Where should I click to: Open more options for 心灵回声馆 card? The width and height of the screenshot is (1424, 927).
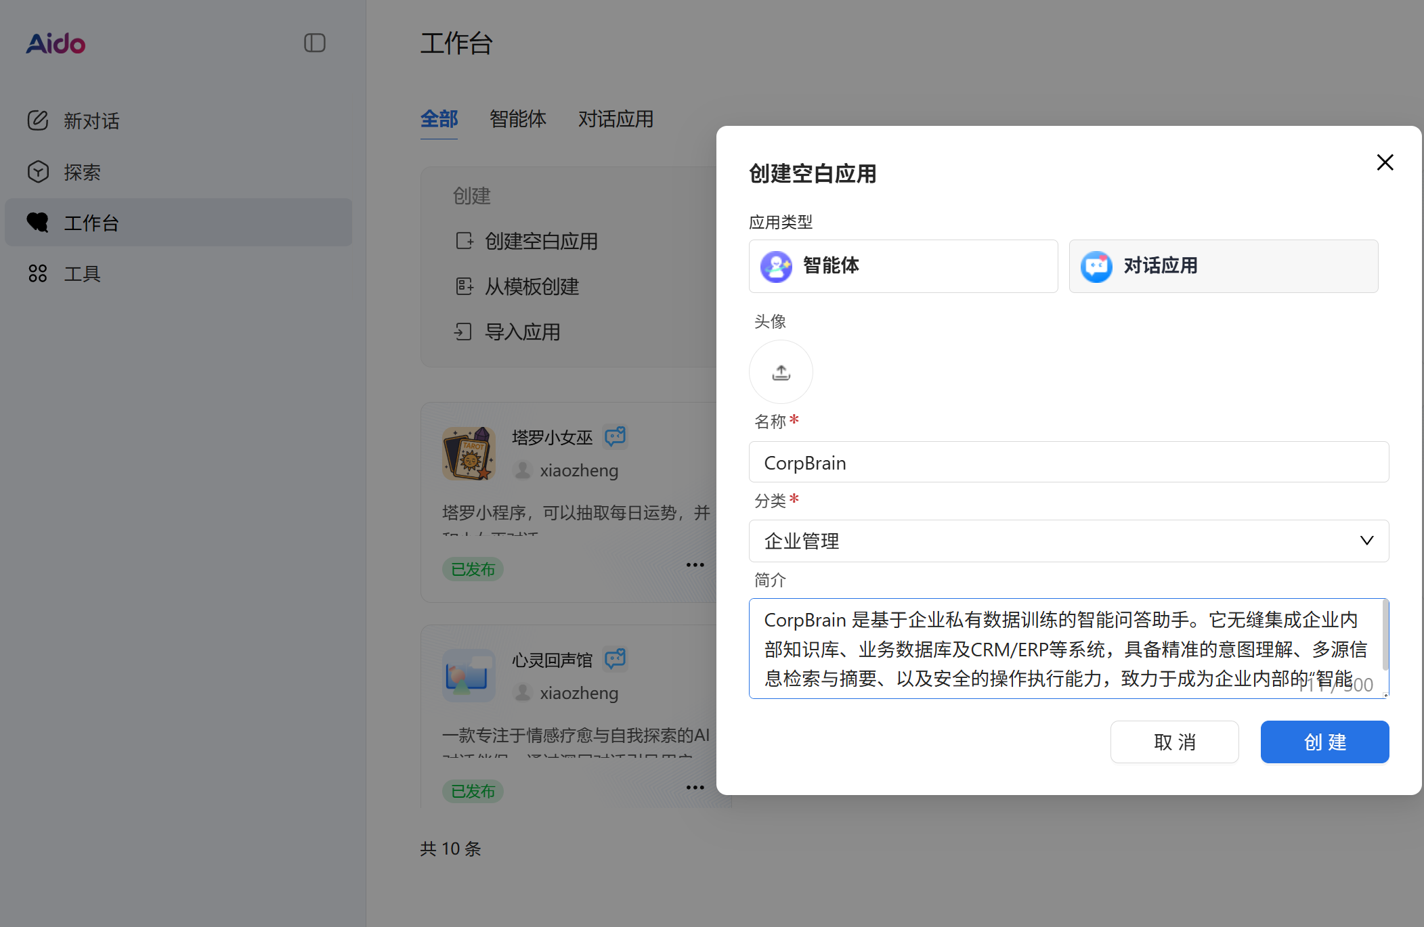pyautogui.click(x=695, y=788)
